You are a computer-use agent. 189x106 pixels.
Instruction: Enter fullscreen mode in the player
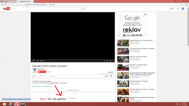tap(113, 61)
